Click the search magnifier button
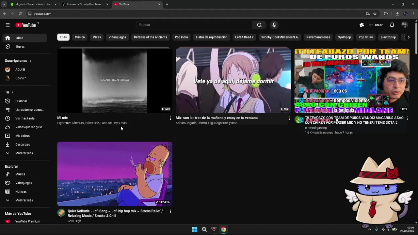 [259, 25]
